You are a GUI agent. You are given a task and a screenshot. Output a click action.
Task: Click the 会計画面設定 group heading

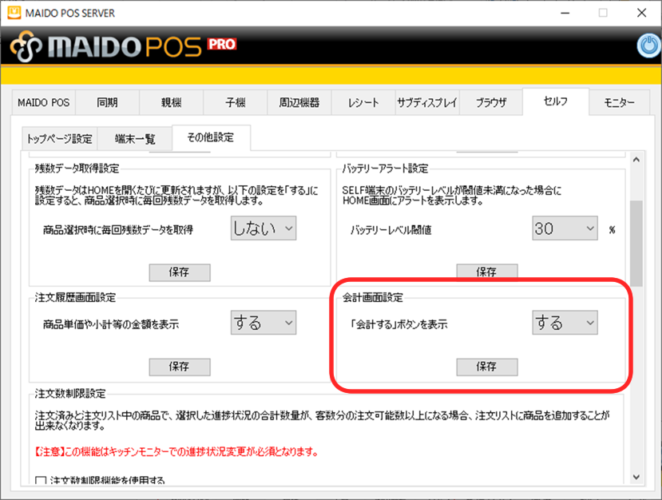pos(372,298)
